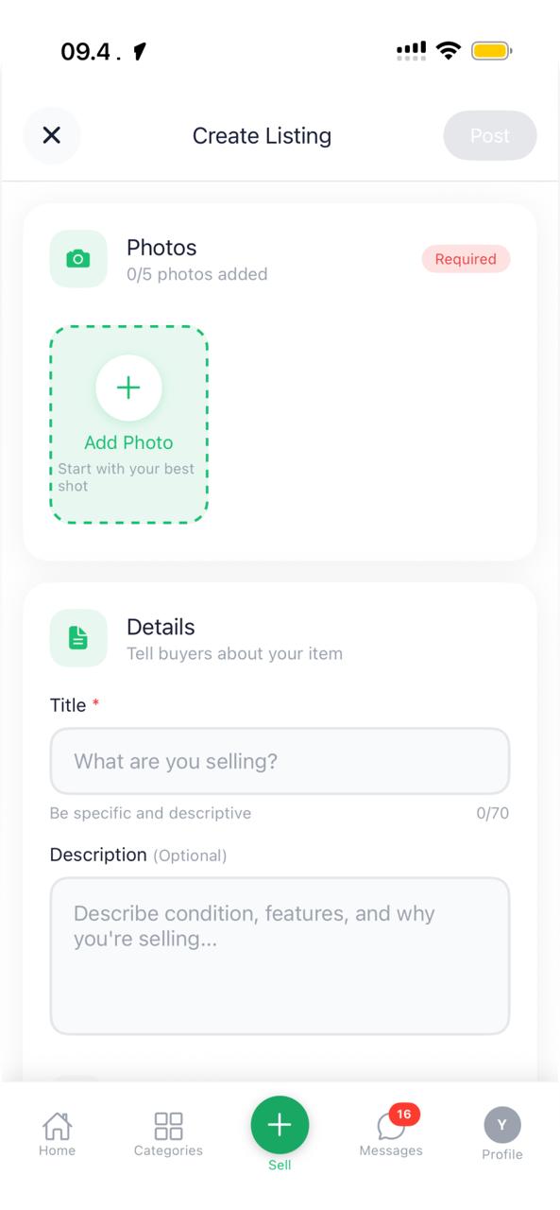Click the Description text area
The width and height of the screenshot is (560, 1210).
click(x=280, y=955)
